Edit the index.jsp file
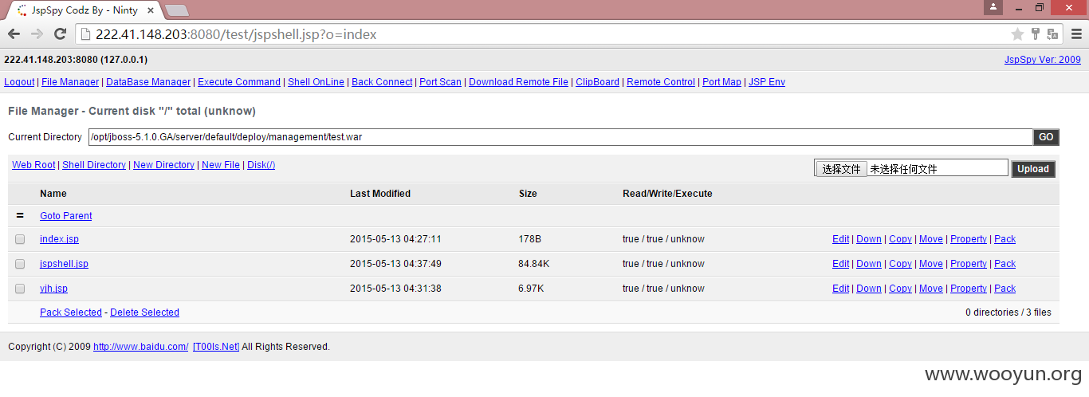Image resolution: width=1089 pixels, height=397 pixels. [x=840, y=239]
